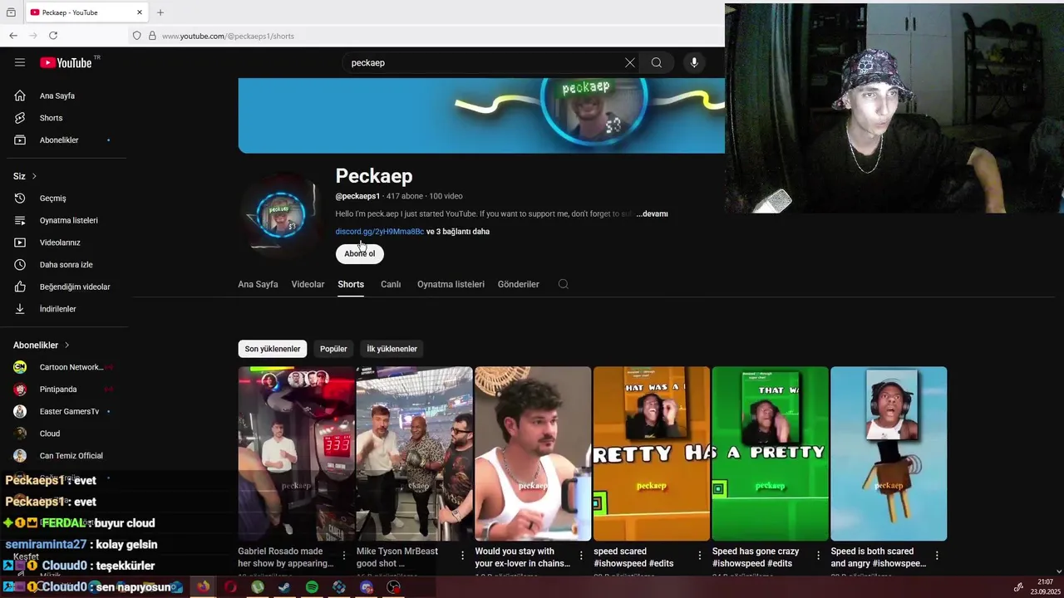Open options for Gabriel Rosado short
Screen dimensions: 1064x598
point(344,556)
